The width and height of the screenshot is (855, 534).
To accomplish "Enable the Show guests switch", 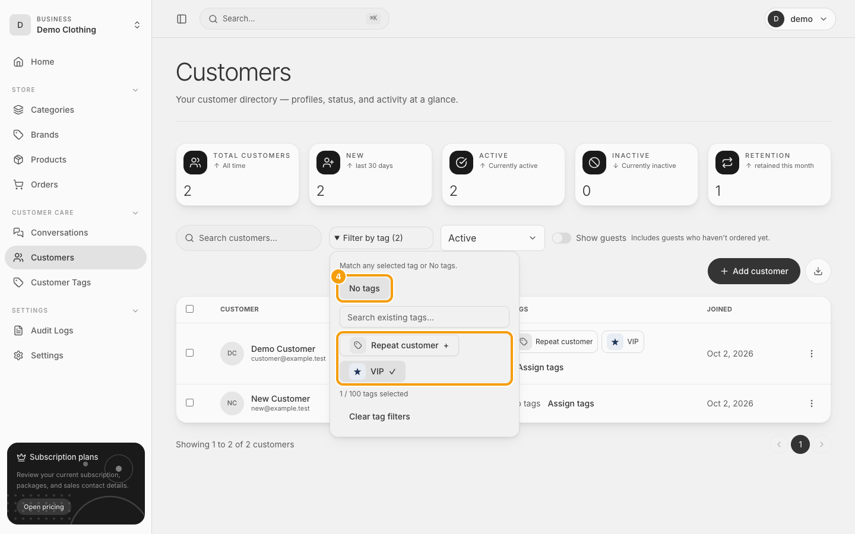I will (561, 238).
